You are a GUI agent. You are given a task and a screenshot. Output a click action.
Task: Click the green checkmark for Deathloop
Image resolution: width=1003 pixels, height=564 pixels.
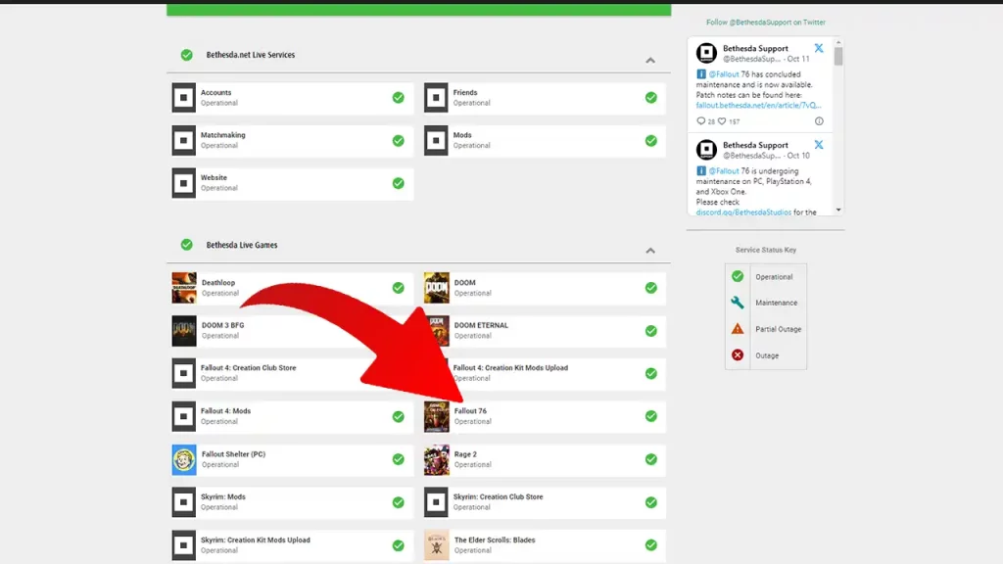tap(398, 288)
